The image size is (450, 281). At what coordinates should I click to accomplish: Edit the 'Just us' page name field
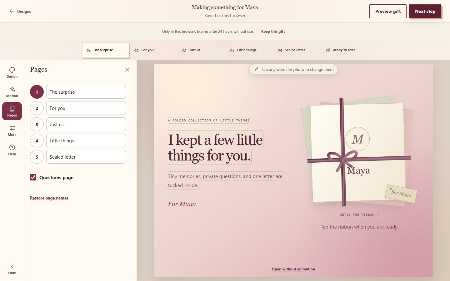tap(86, 124)
